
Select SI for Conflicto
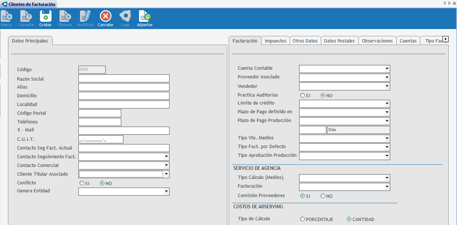coord(82,183)
